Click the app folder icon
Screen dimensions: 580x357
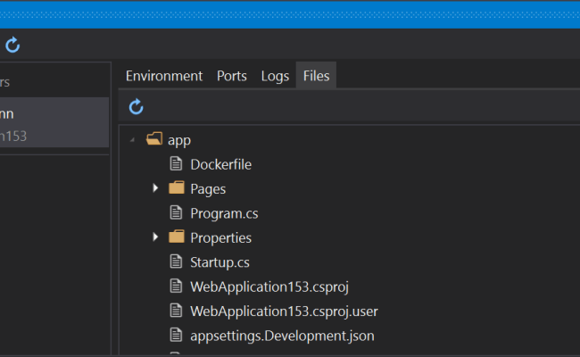coord(154,139)
